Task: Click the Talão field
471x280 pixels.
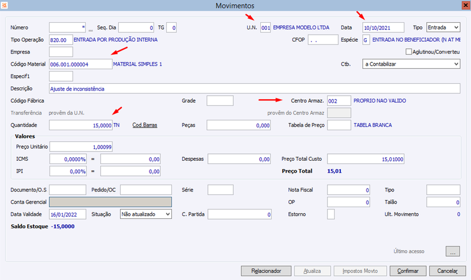Action: point(443,202)
